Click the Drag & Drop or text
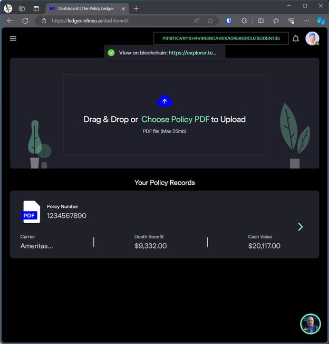 (x=111, y=119)
